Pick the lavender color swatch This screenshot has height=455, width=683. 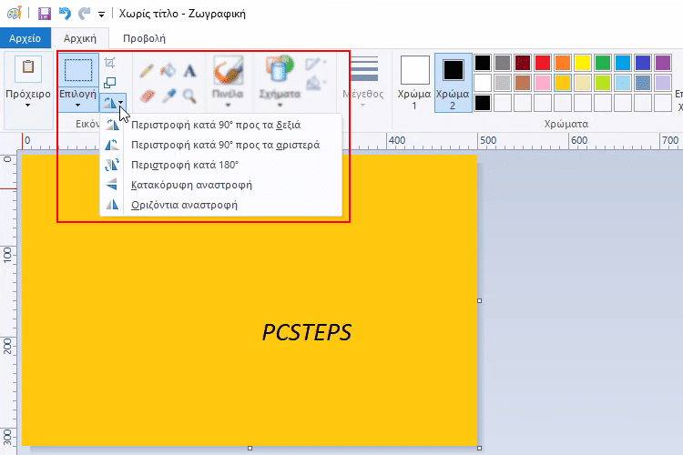pyautogui.click(x=663, y=83)
